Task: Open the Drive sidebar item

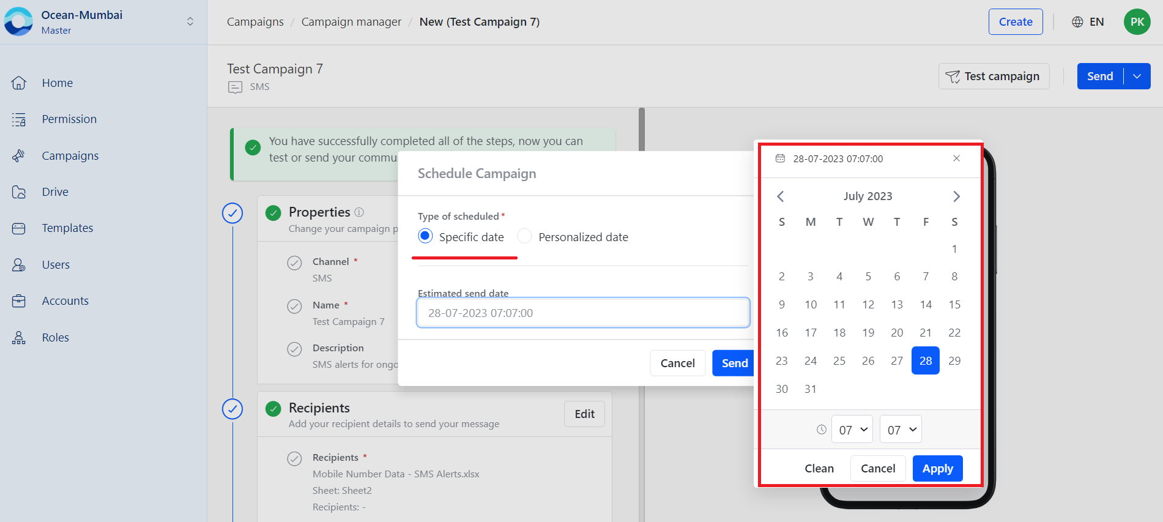Action: tap(55, 192)
